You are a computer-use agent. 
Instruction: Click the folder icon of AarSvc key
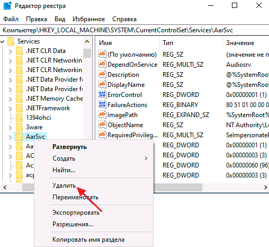point(19,137)
